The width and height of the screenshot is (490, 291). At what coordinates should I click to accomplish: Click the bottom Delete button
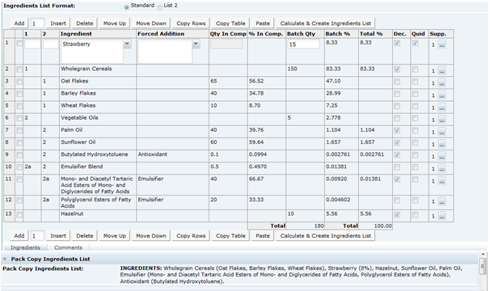pyautogui.click(x=85, y=236)
